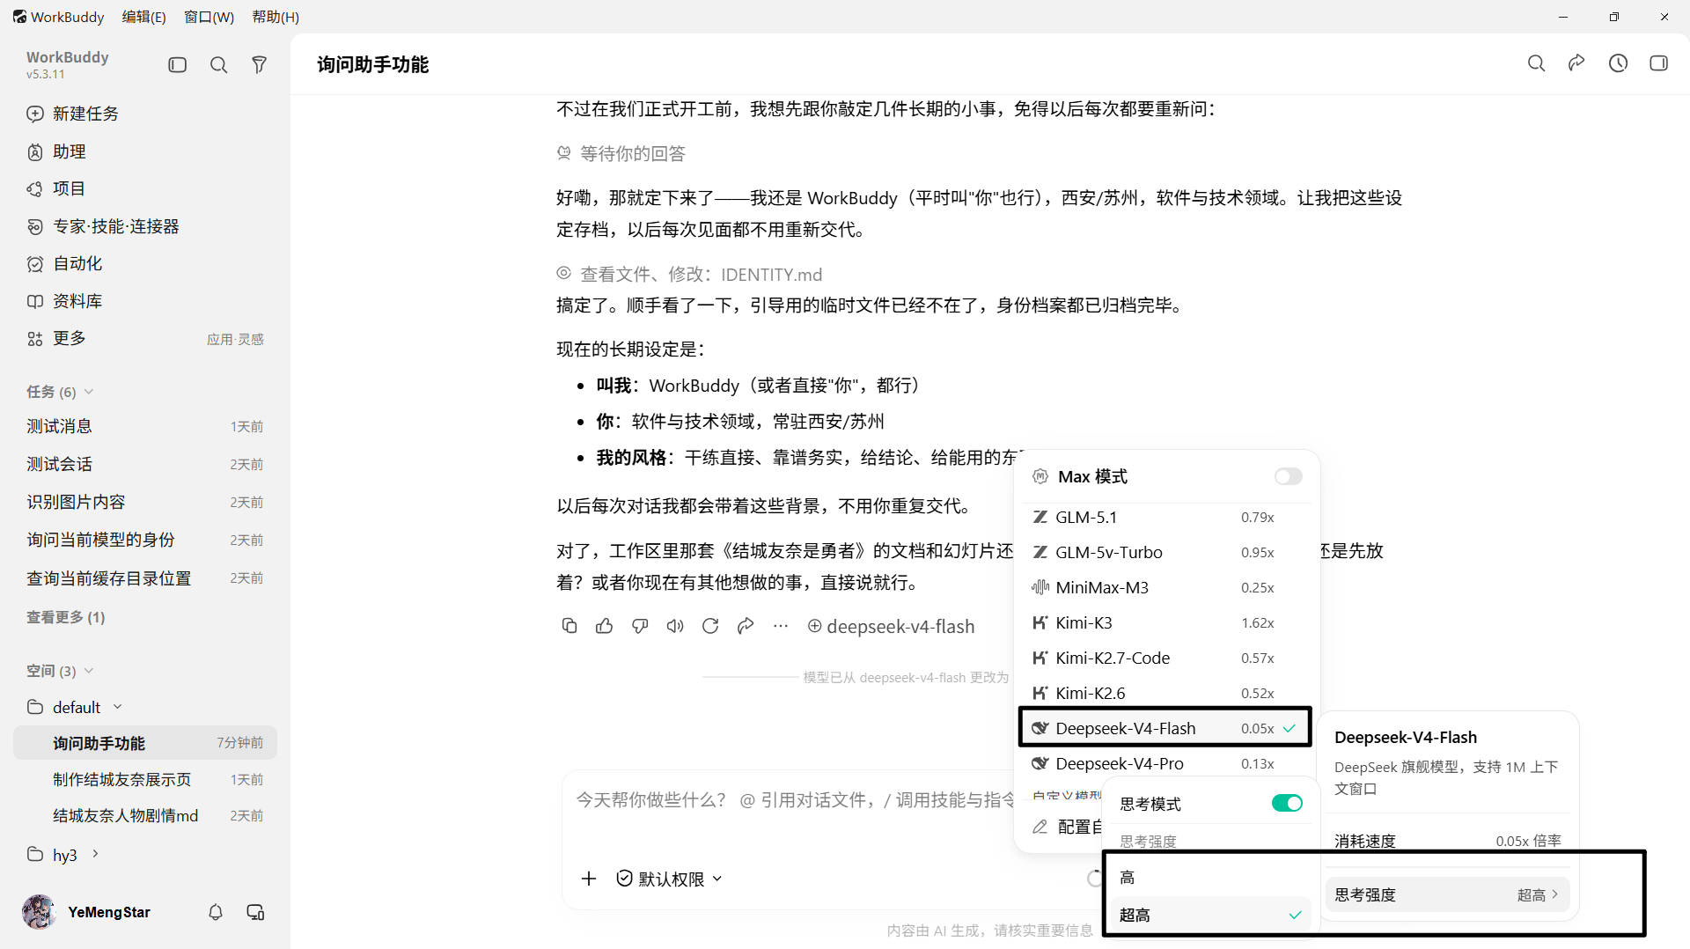Click the filter funnel icon in sidebar
The height and width of the screenshot is (949, 1690).
(259, 64)
